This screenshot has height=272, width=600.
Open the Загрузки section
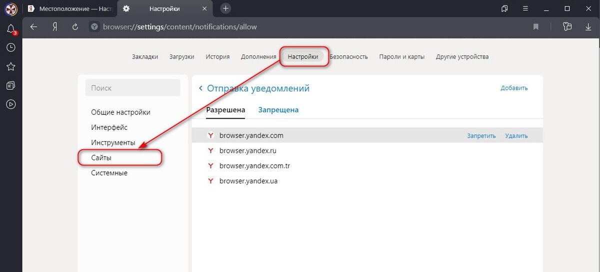(x=181, y=56)
